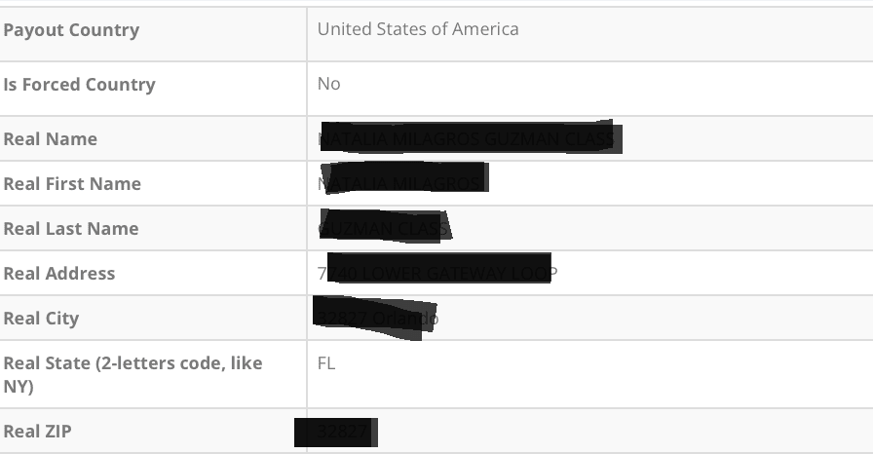Click the Real Name label
This screenshot has height=454, width=873.
pyautogui.click(x=51, y=139)
